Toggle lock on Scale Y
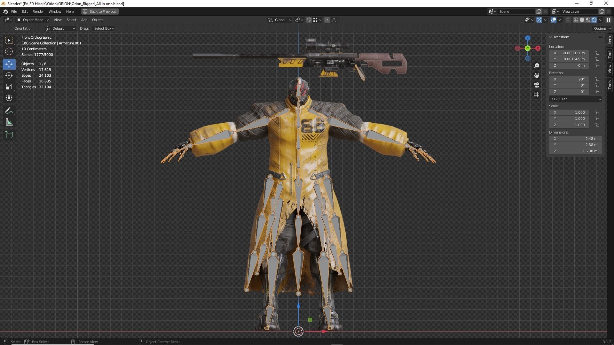The width and height of the screenshot is (614, 345). 597,119
